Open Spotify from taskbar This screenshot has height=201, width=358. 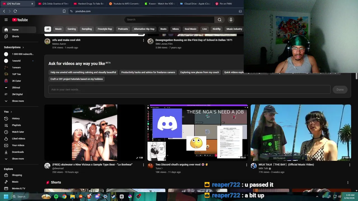[56, 197]
